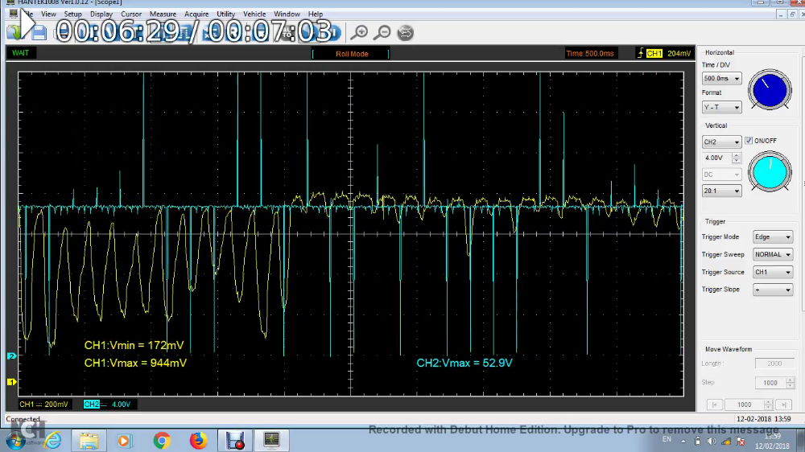
Task: Open the Measure menu
Action: coord(163,14)
